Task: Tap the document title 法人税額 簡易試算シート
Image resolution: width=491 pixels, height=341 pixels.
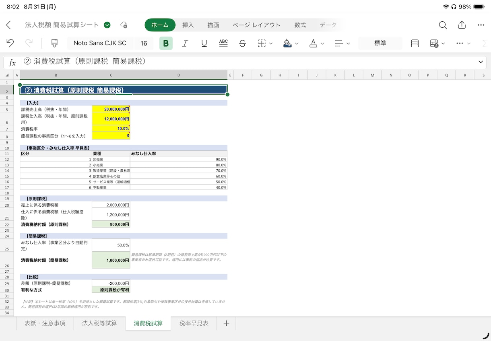Action: 62,25
